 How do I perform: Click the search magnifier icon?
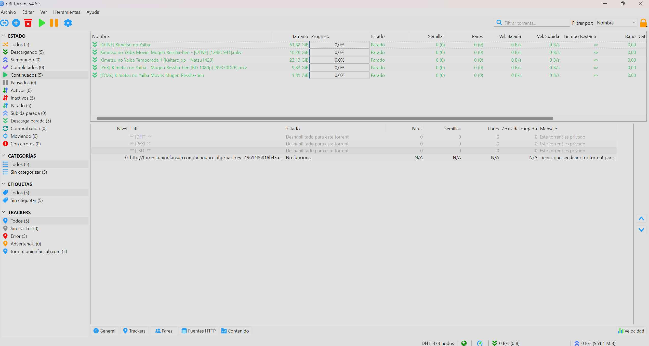tap(499, 23)
